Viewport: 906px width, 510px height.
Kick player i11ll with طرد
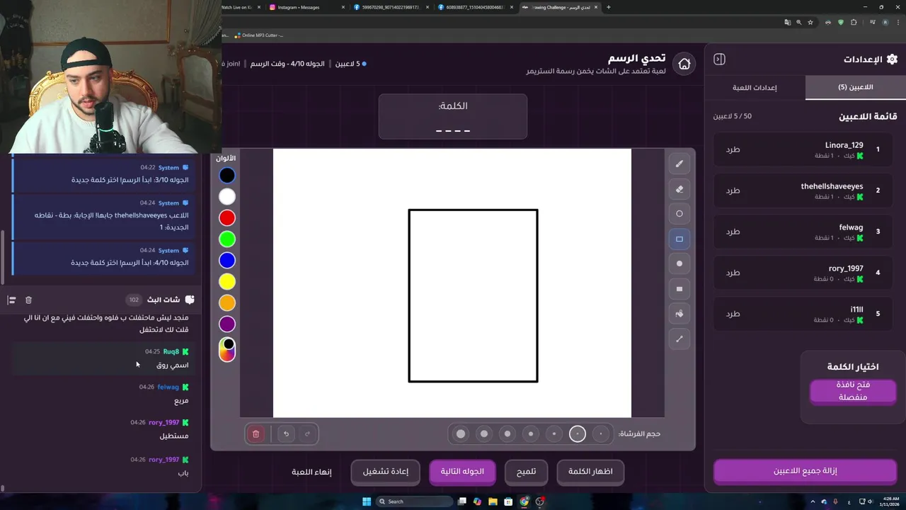[733, 314]
